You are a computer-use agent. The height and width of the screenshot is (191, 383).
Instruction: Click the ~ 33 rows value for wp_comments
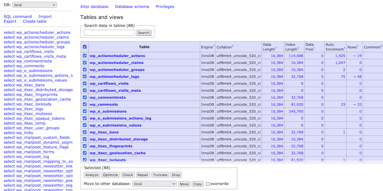[357, 105]
